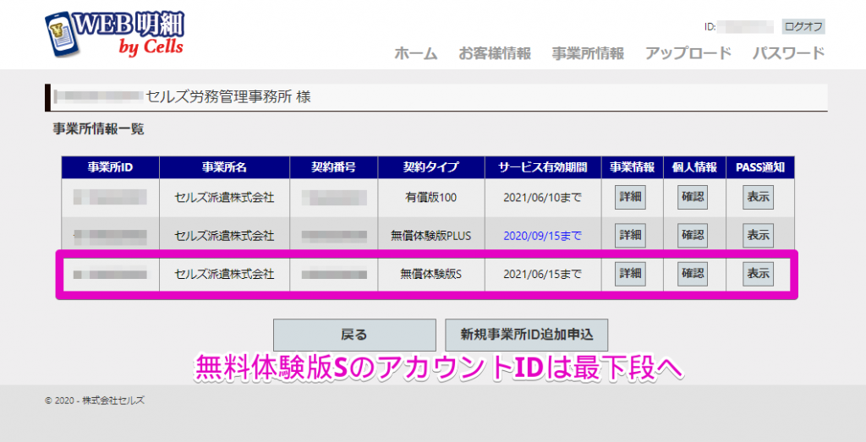866x442 pixels.
Task: Go to the 事業所情報 menu
Action: [x=588, y=53]
